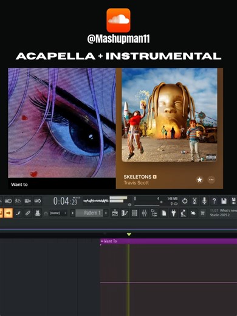237x316 pixels.
Task: Click the 'Want to' caption text
Action: point(19,185)
